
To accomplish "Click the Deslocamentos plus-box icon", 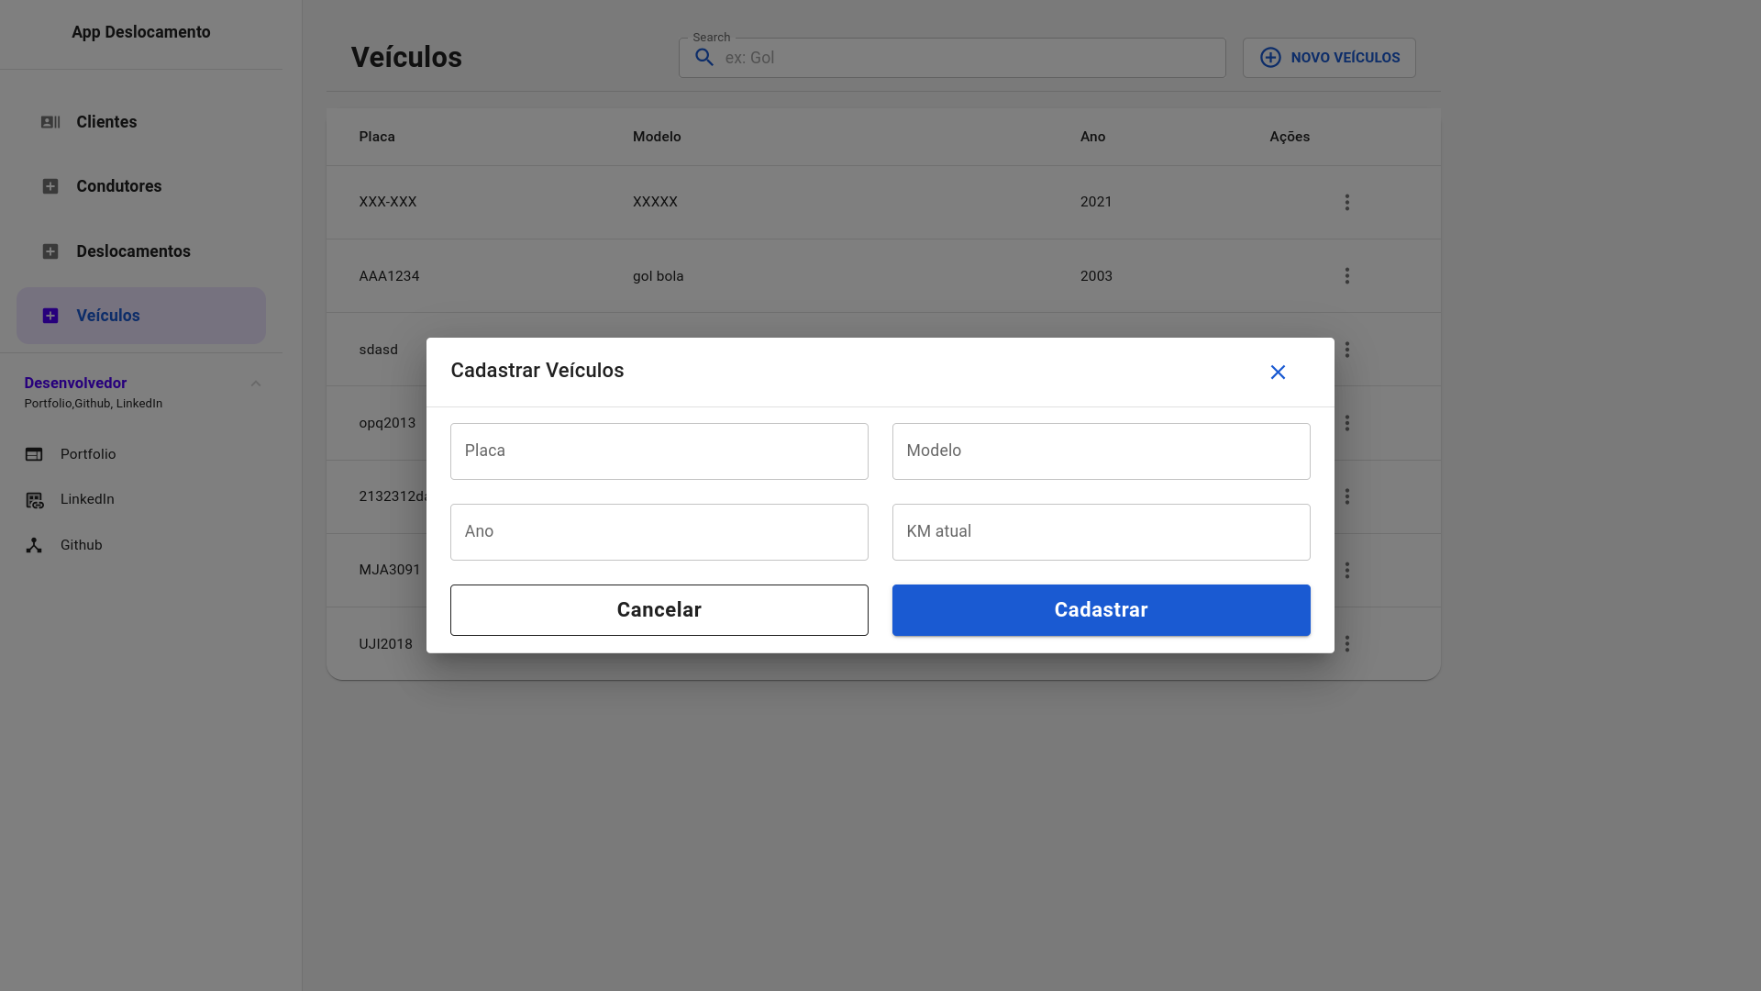I will [50, 251].
